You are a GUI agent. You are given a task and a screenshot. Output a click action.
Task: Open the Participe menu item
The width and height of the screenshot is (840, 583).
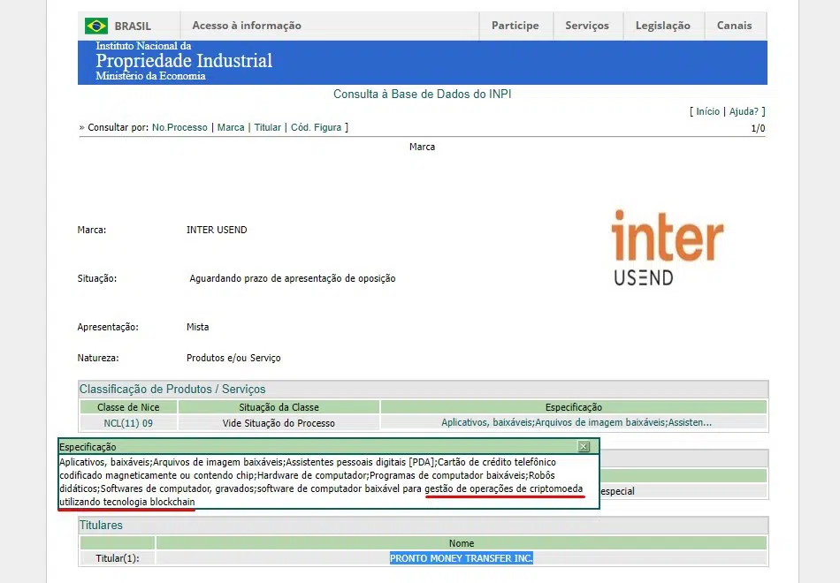tap(515, 26)
